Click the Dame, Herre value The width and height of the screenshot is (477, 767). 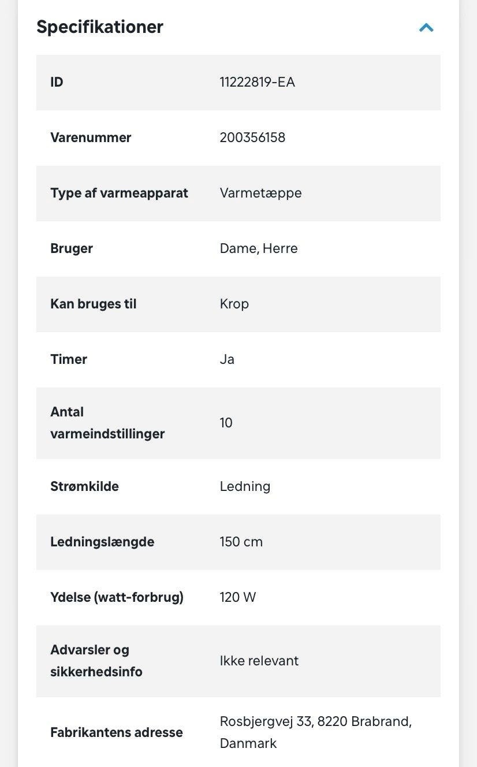tap(259, 248)
